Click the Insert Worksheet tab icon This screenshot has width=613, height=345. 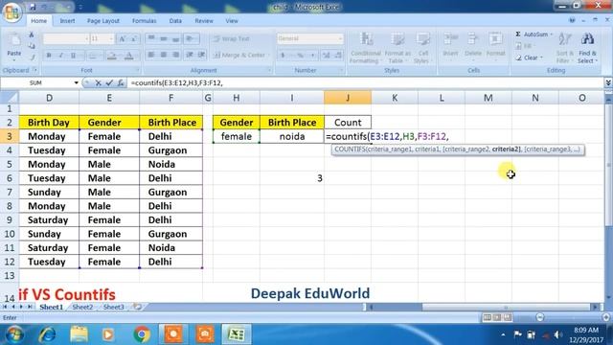coord(137,307)
